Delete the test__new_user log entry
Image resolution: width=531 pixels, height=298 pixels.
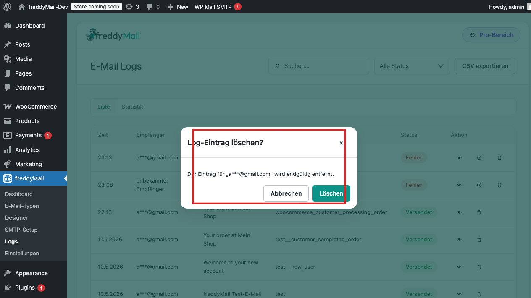tap(479, 267)
